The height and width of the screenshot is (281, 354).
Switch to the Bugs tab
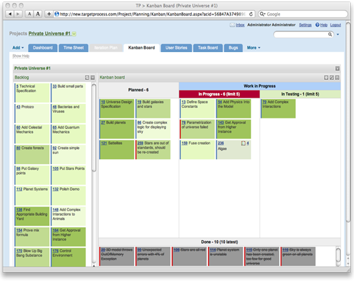tap(233, 48)
